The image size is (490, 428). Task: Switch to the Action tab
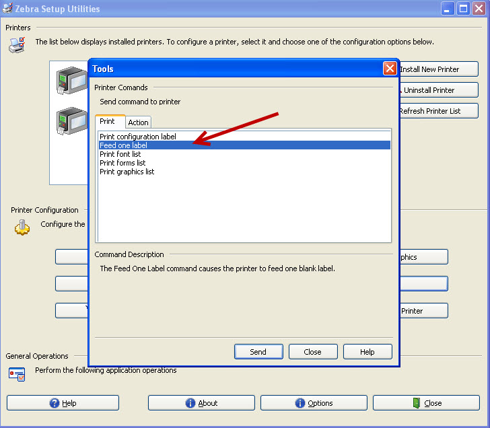coord(138,122)
